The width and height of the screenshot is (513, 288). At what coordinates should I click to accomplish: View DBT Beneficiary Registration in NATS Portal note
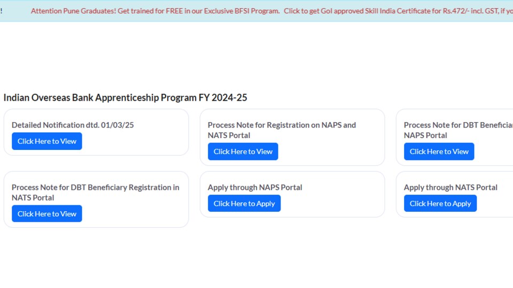[x=47, y=213]
